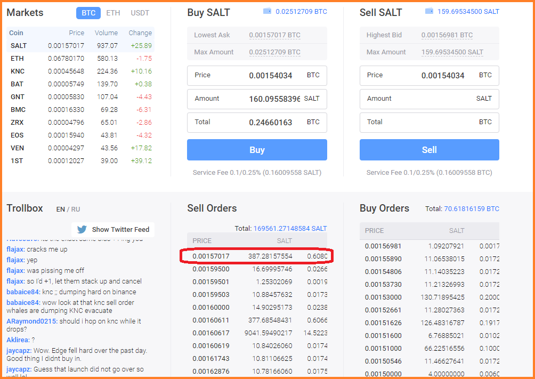Click buy order at price 0.00156981
Image resolution: width=535 pixels, height=379 pixels.
point(429,246)
